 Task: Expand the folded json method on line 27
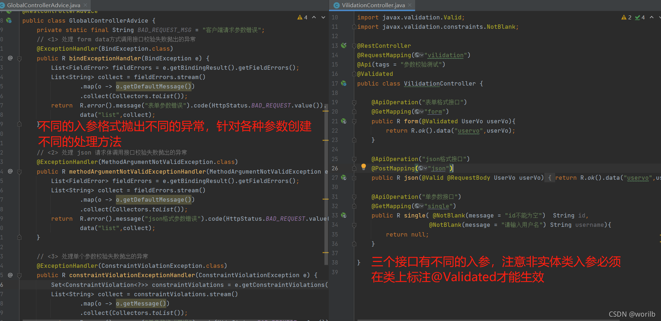[x=354, y=178]
